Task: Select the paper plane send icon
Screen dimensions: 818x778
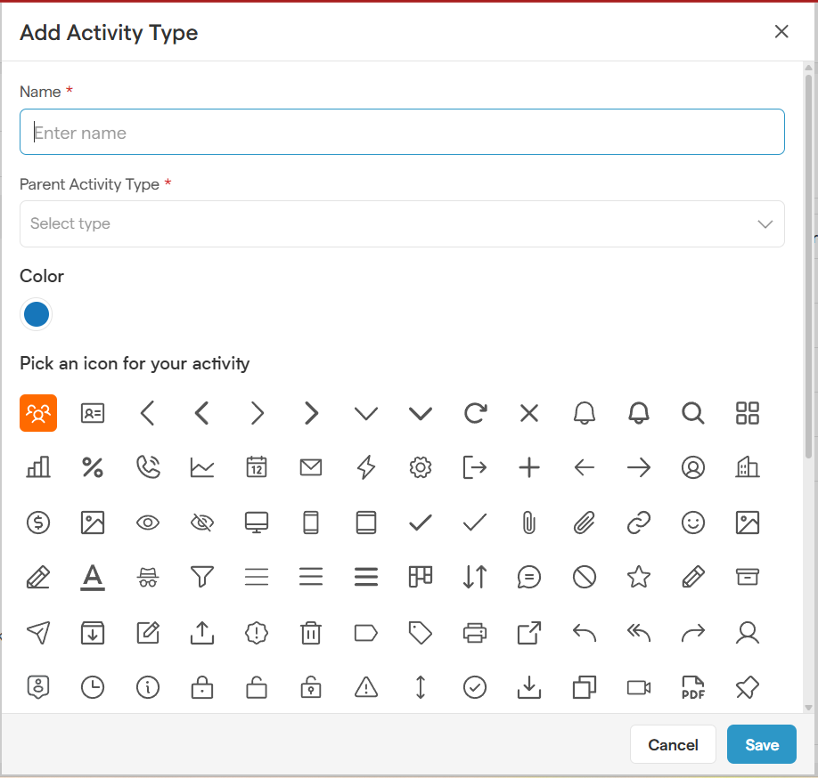Action: pyautogui.click(x=38, y=632)
